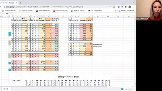Select the WT2 Average header cell
Image resolution: width=162 pixels, height=91 pixels.
point(42,19)
